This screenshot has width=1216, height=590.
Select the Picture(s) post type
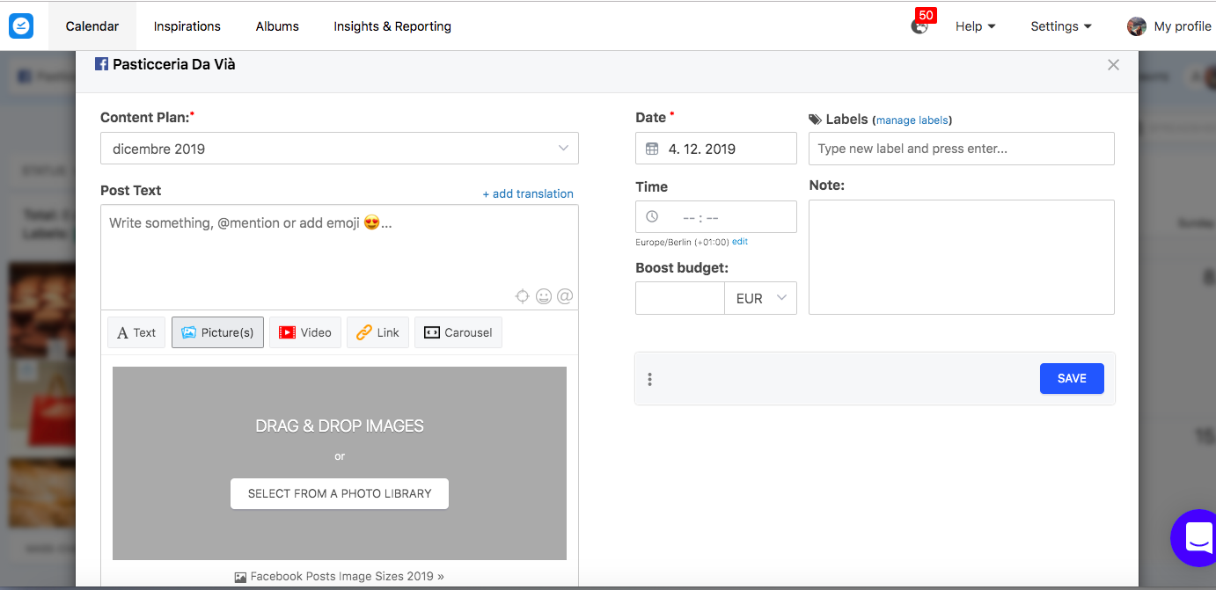(x=217, y=332)
